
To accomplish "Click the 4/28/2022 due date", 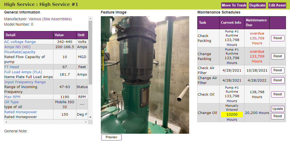I will [257, 80].
